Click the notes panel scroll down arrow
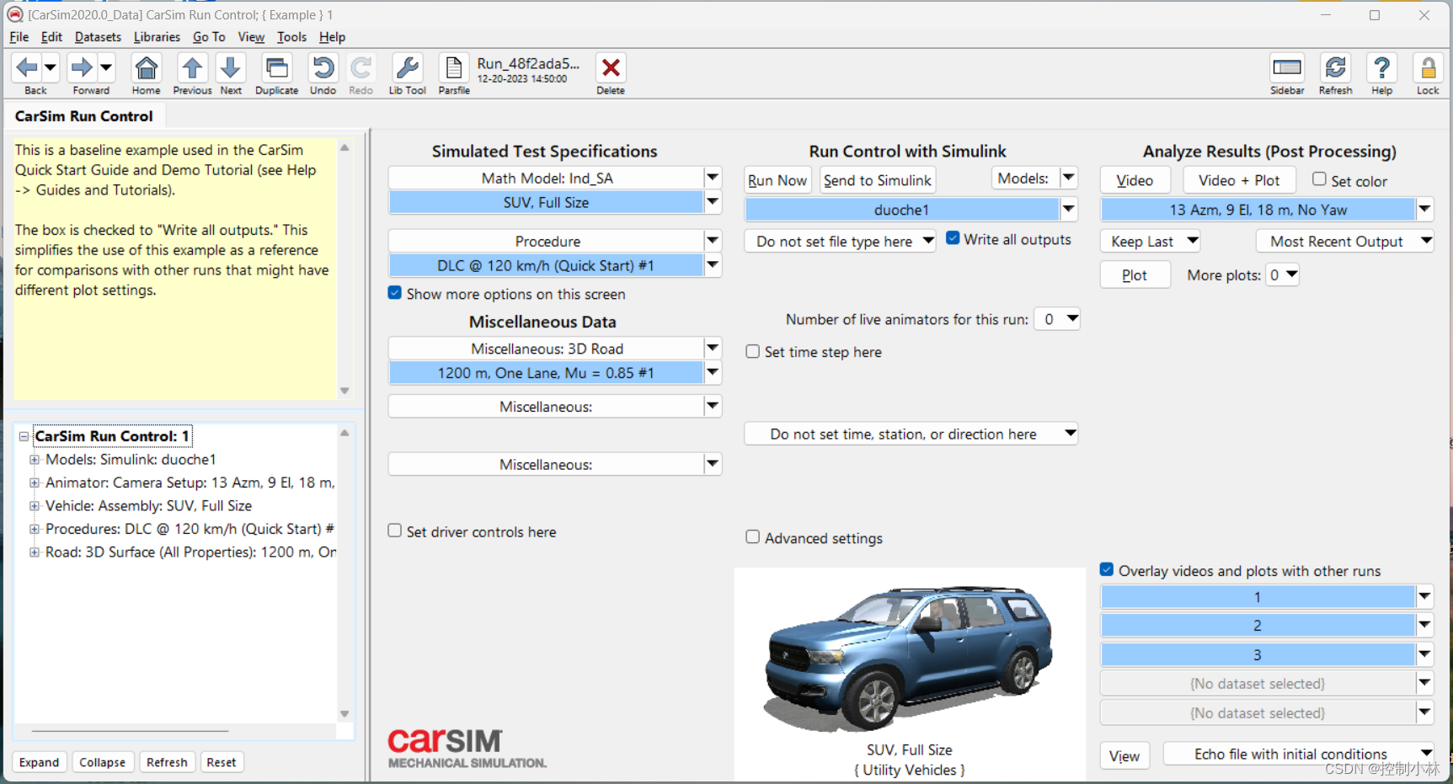 [x=345, y=391]
